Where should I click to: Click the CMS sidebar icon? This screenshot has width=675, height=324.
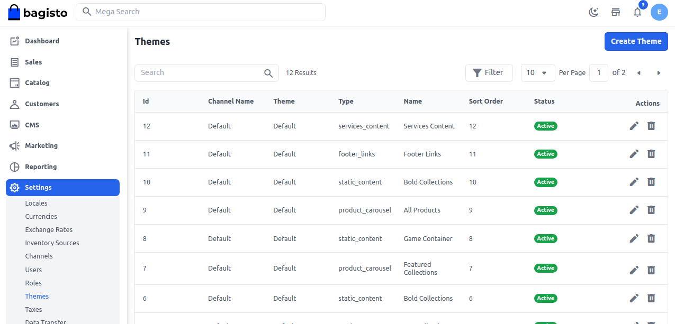point(15,125)
